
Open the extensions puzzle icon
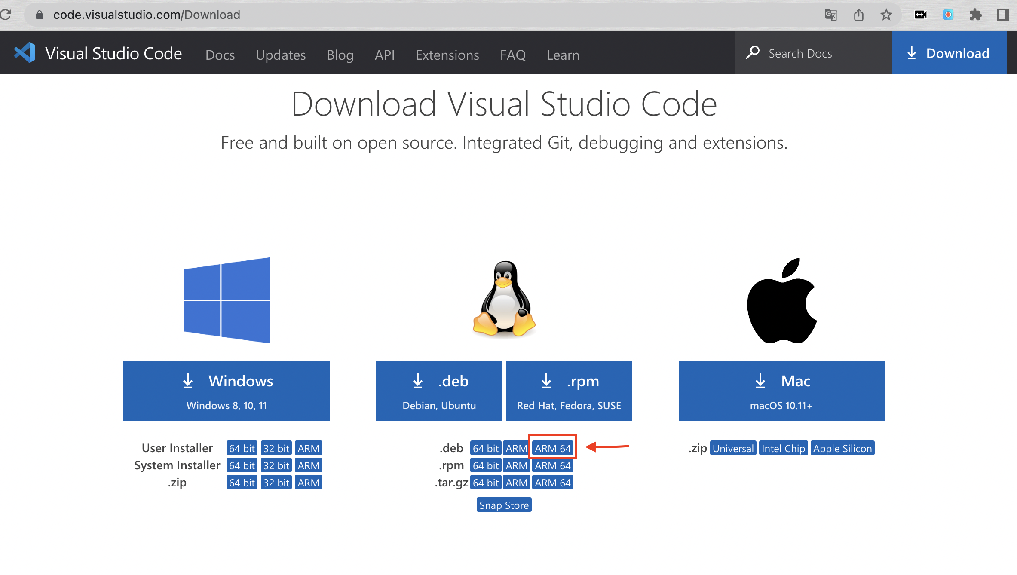tap(975, 15)
